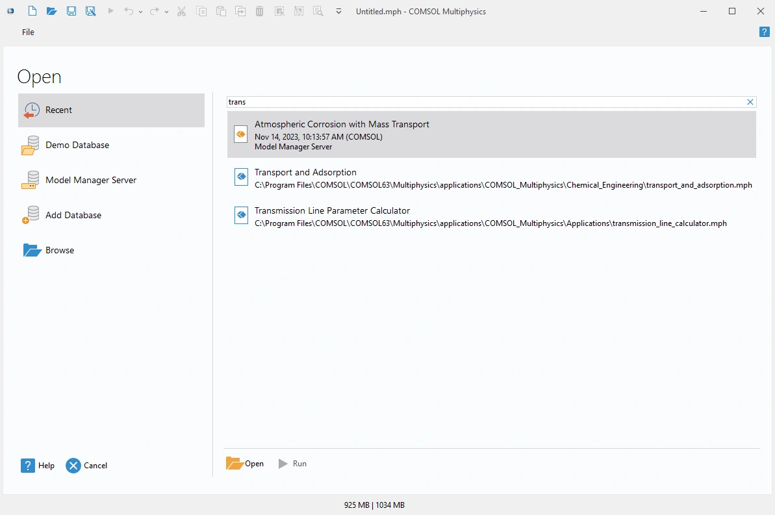Click the Atmospheric Corrosion model icon
The image size is (775, 515).
[241, 134]
